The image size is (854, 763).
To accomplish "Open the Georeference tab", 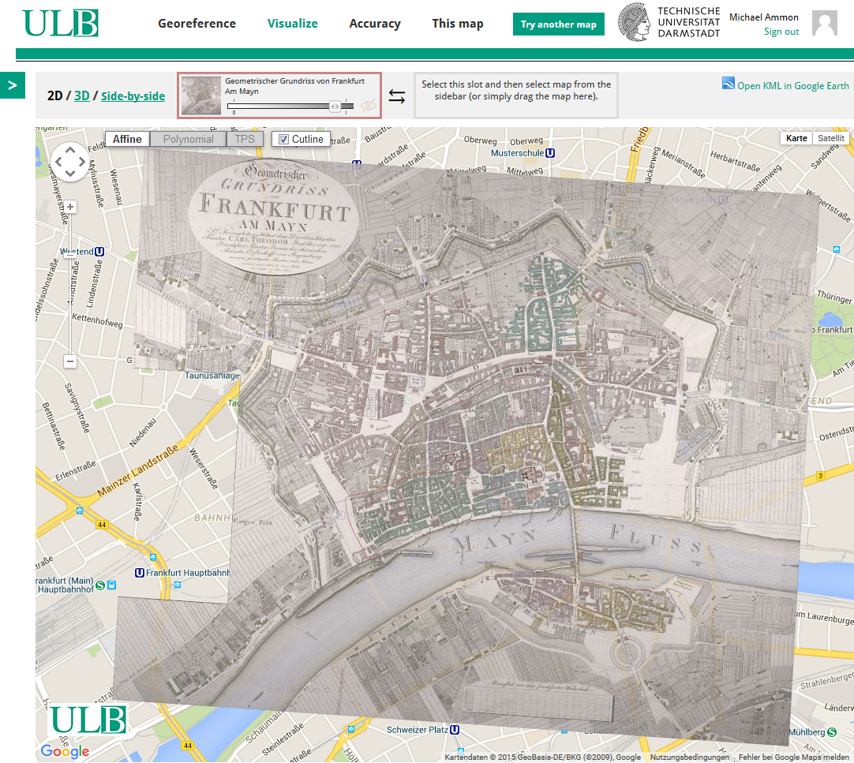I will click(x=197, y=24).
